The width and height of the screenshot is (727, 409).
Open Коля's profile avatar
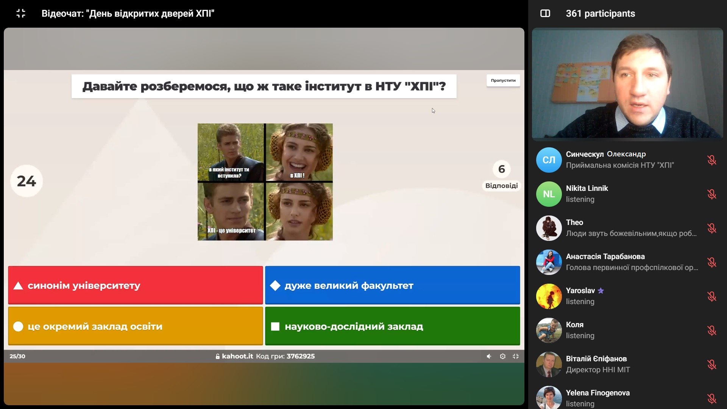(x=549, y=330)
